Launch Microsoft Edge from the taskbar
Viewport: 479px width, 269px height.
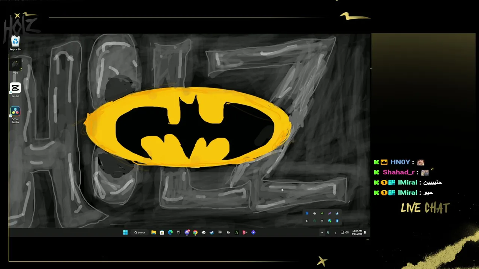click(x=170, y=232)
